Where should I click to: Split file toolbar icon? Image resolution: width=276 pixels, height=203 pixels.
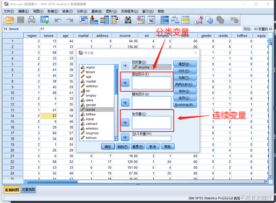[165, 20]
